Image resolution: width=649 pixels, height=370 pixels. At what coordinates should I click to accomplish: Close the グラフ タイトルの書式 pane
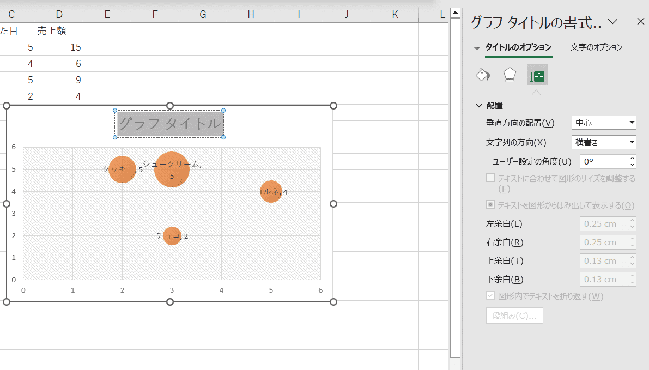click(640, 22)
